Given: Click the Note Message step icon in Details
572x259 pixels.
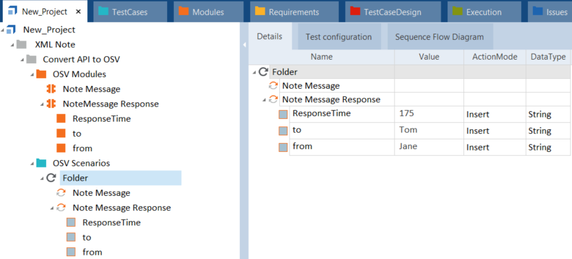Looking at the screenshot, I should click(273, 86).
